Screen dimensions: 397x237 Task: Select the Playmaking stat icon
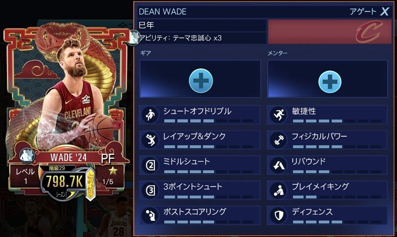click(278, 190)
